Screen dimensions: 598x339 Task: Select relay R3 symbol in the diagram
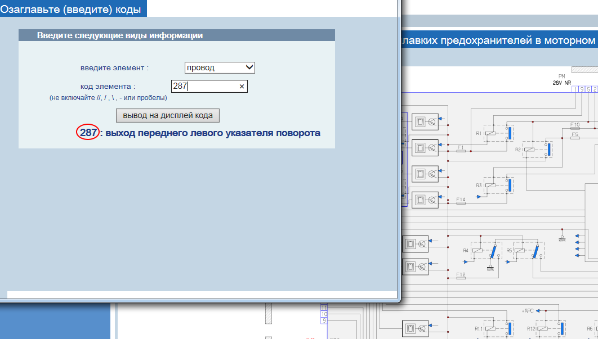[498, 185]
